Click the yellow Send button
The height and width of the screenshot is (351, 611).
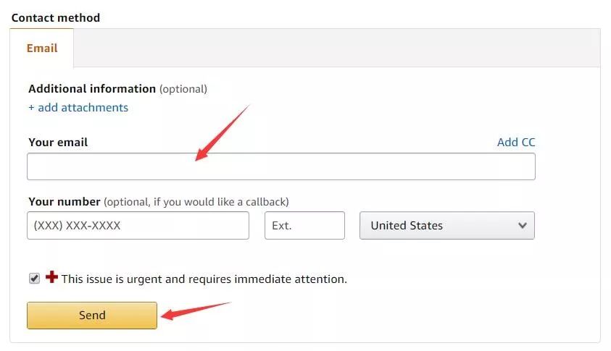pyautogui.click(x=92, y=316)
